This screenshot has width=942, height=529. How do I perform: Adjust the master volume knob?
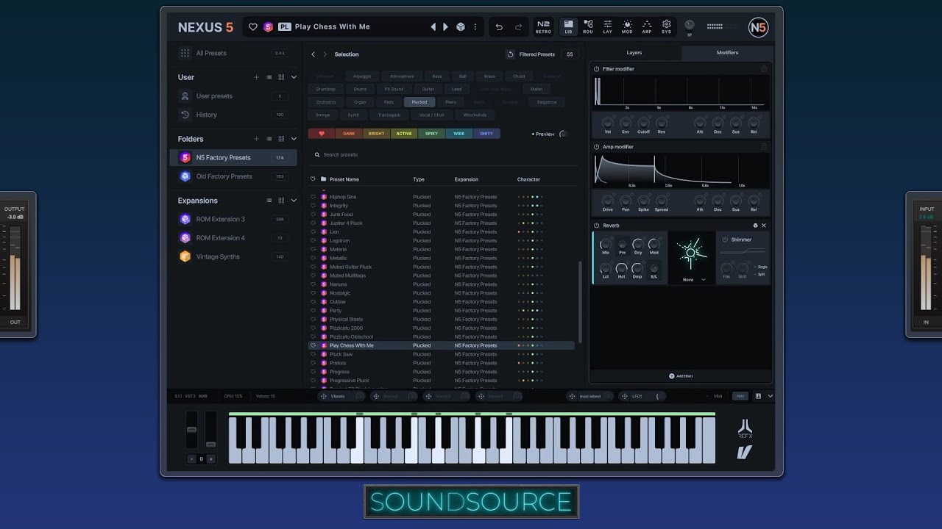coord(690,26)
